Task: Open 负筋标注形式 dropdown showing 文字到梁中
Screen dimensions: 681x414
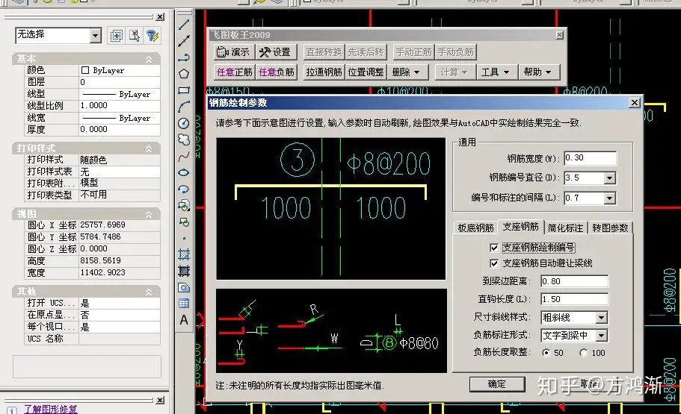Action: (x=601, y=335)
